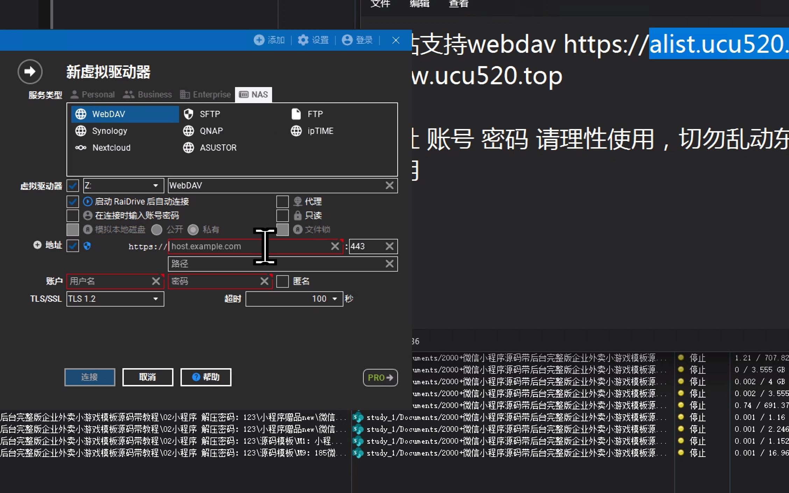Check the anonymous (匿名) login box
This screenshot has width=789, height=493.
pos(283,281)
